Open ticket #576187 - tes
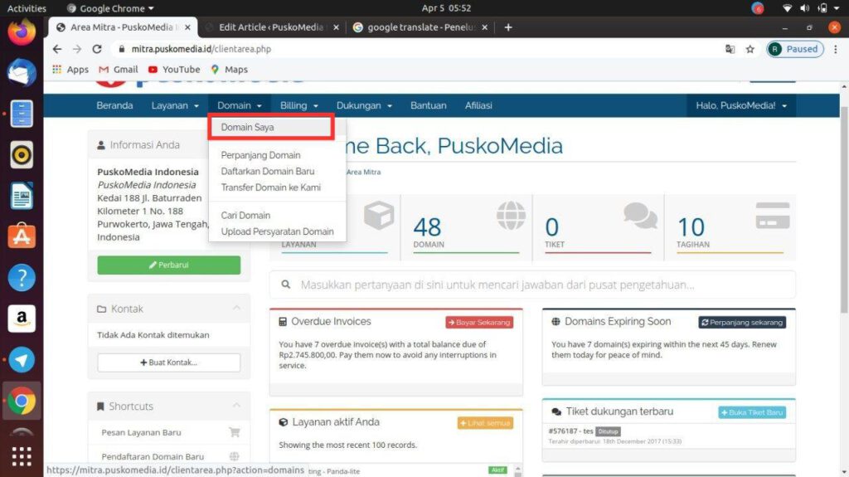 tap(570, 431)
